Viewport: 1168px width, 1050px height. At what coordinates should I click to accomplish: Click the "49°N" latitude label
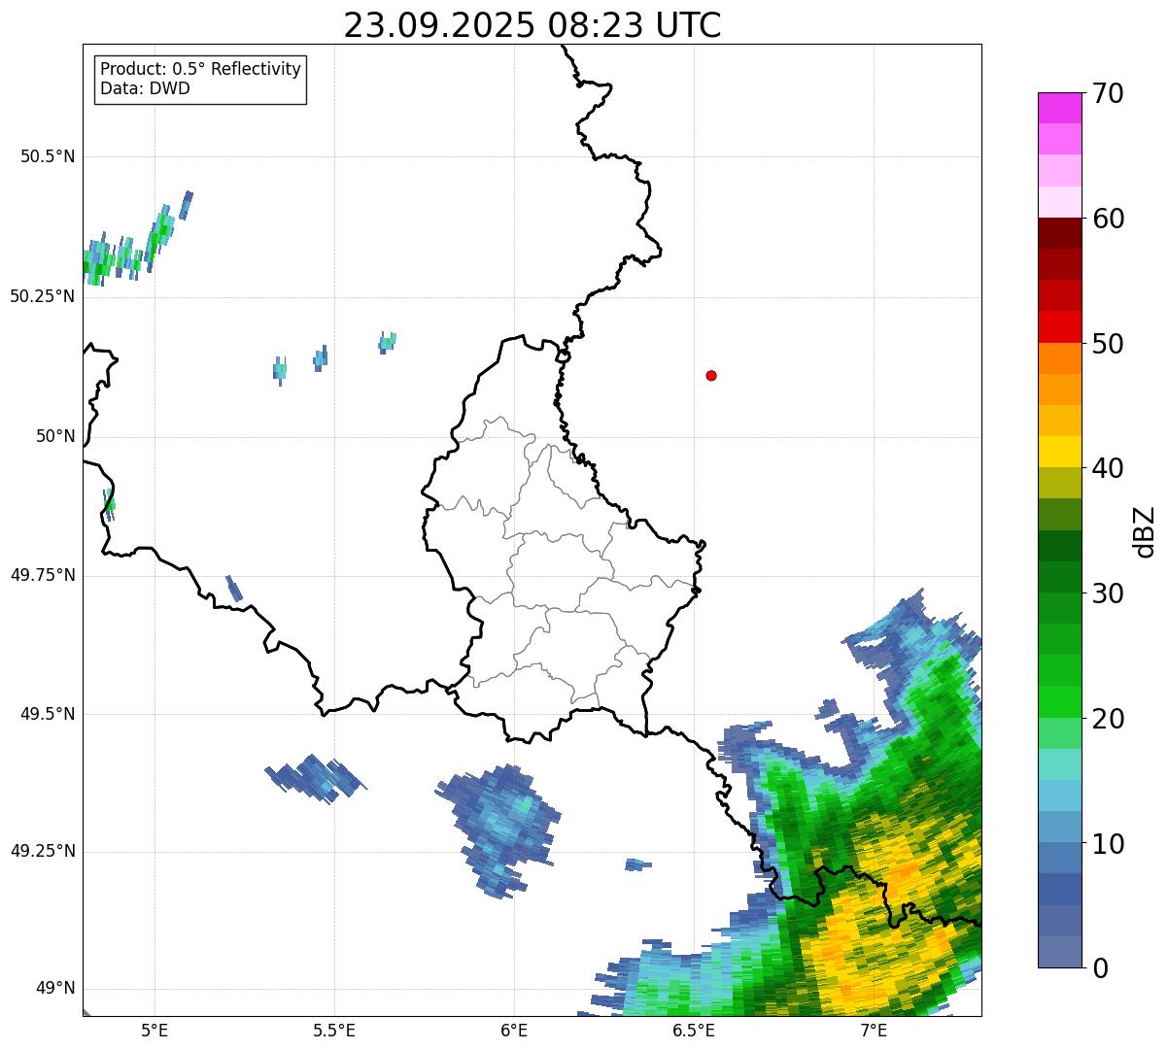point(55,988)
